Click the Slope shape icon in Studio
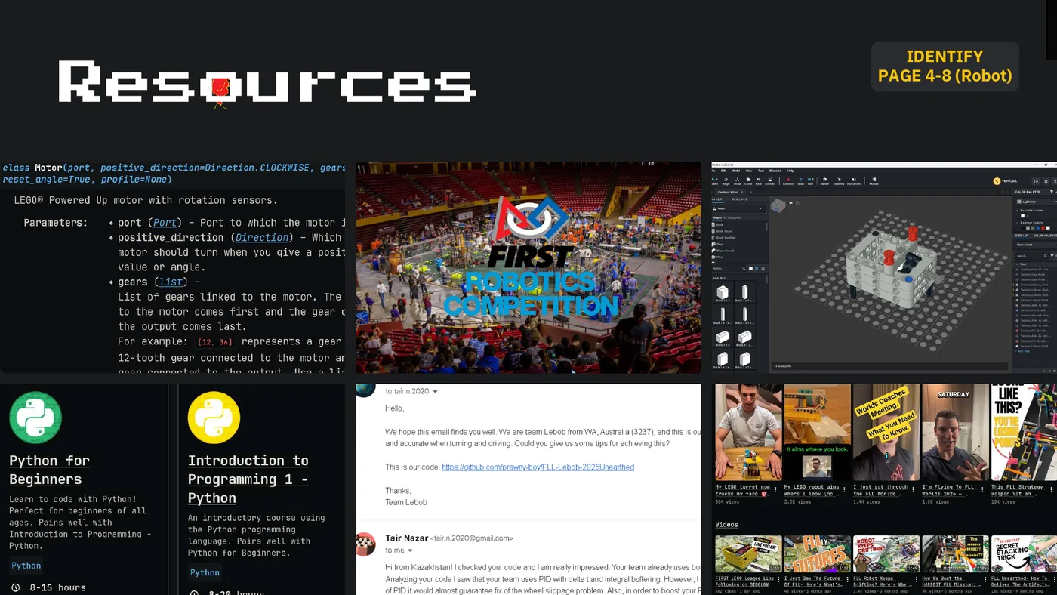 pos(713,244)
